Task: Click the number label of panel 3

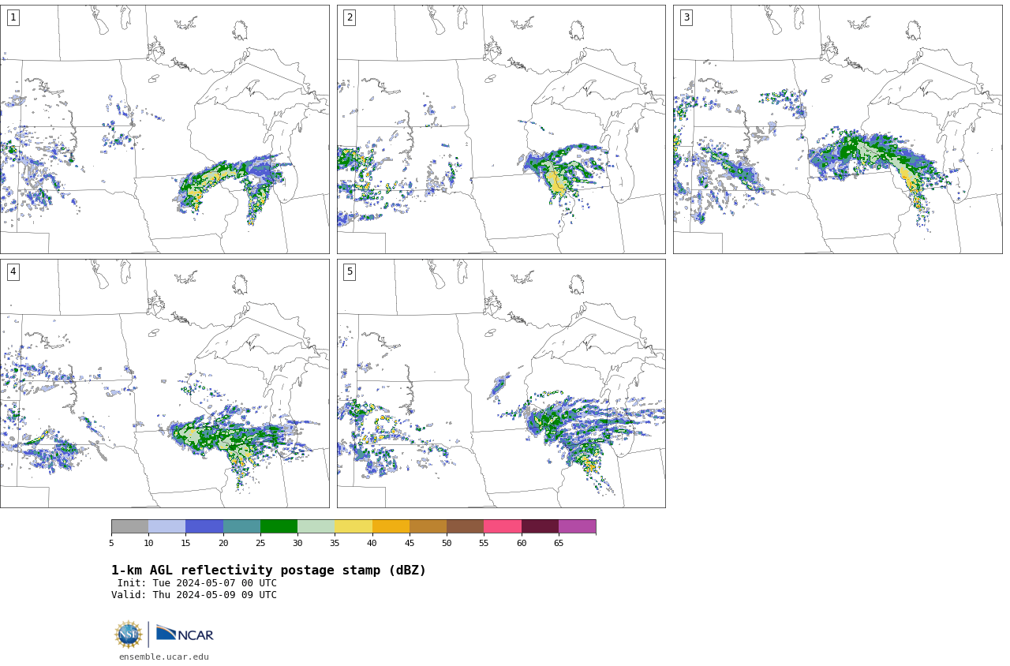Action: [686, 17]
